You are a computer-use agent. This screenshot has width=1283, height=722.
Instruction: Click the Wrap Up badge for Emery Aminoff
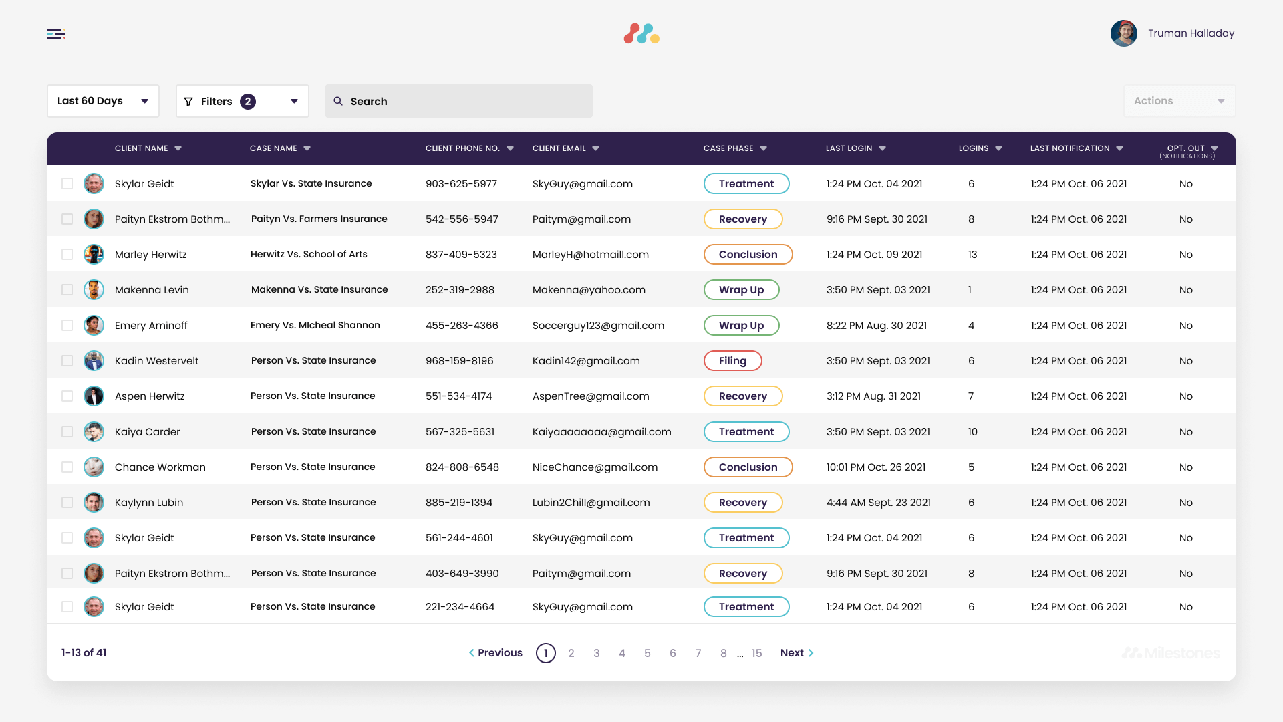click(741, 326)
